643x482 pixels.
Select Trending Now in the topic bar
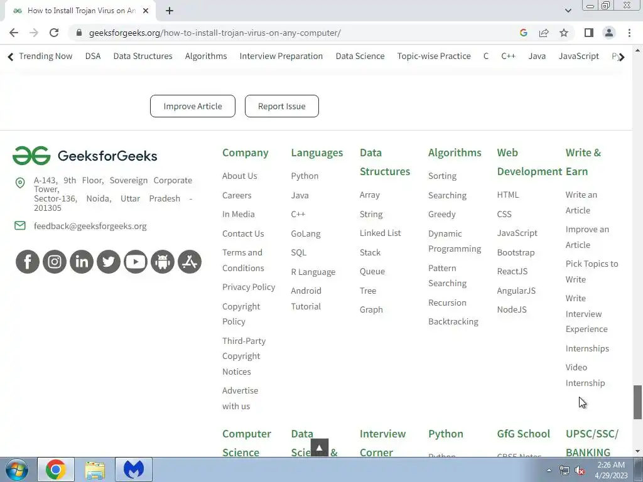[x=45, y=56]
